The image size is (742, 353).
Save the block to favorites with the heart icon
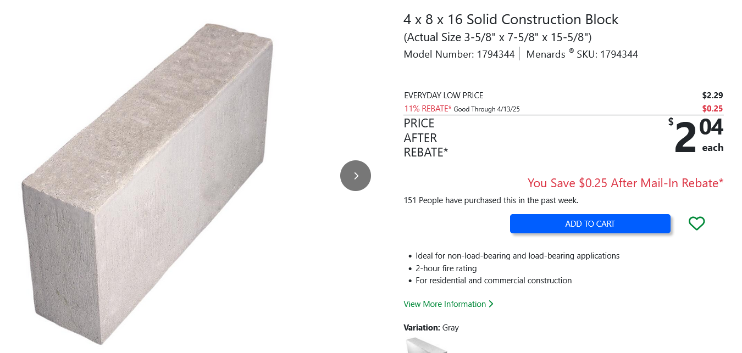696,223
